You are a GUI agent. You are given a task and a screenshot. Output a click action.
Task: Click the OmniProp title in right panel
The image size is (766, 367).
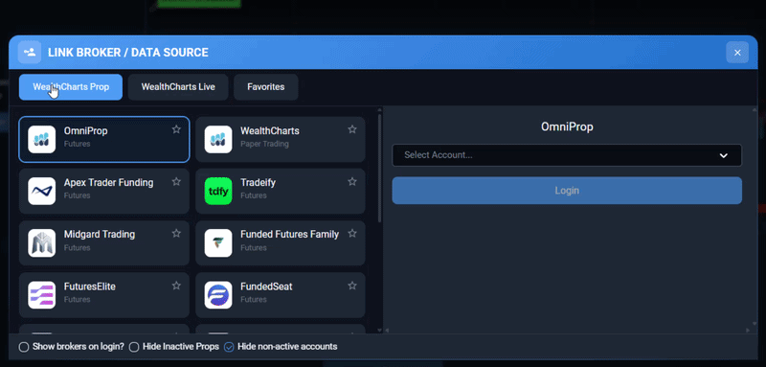point(567,127)
